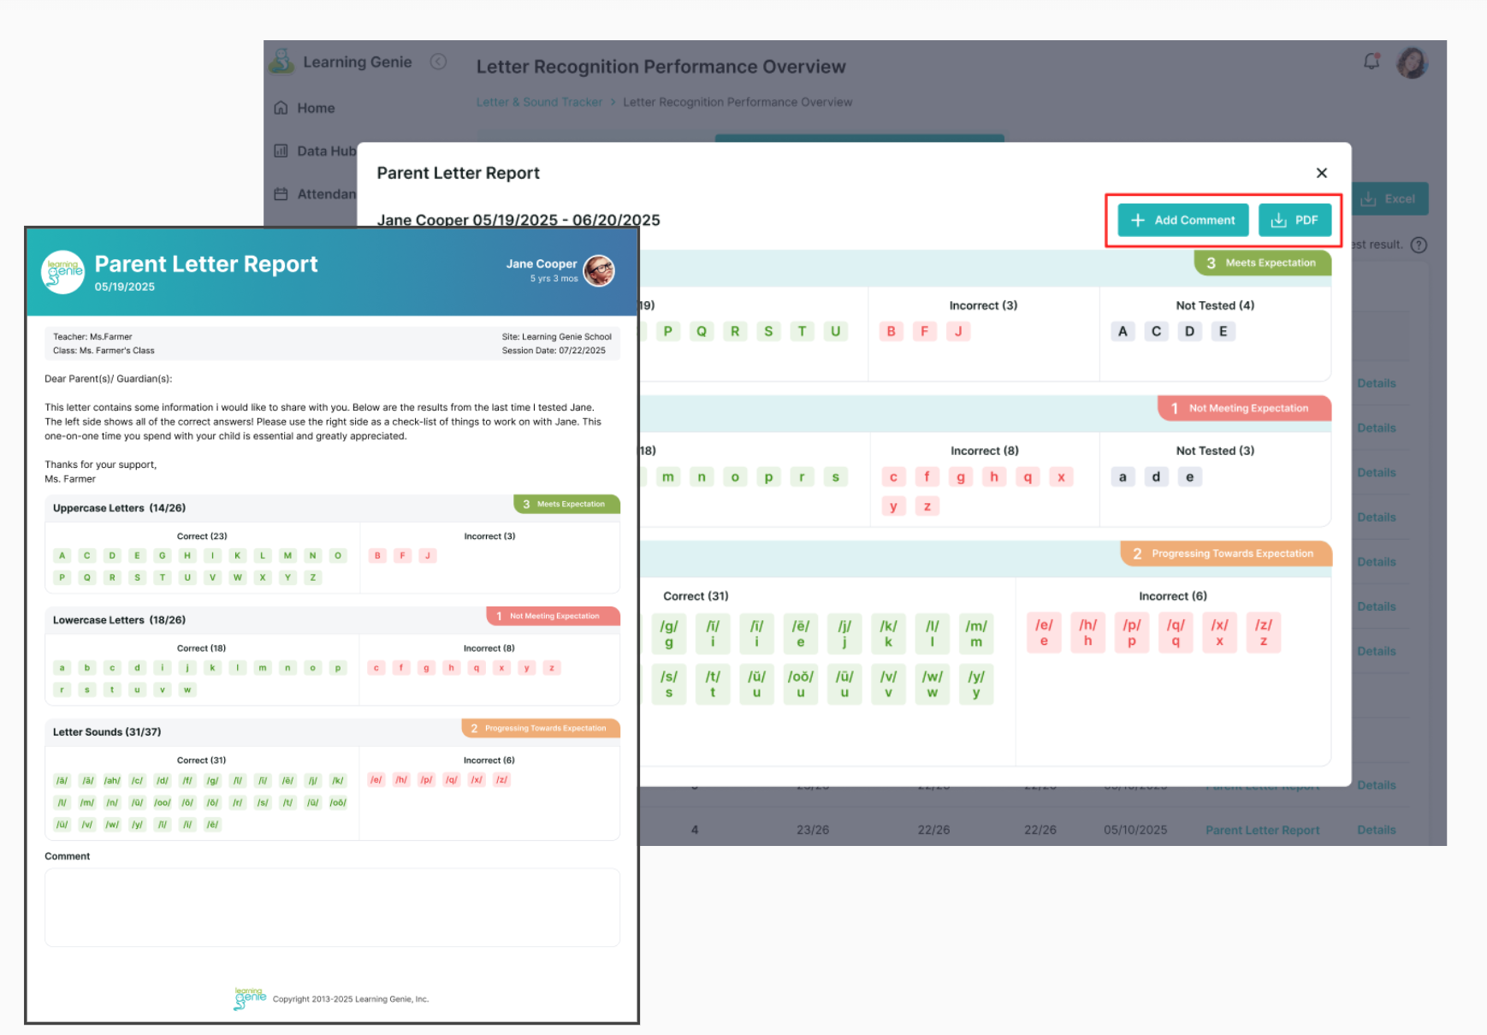
Task: Select lowercase m chip in the dialog's correct list
Action: point(668,476)
